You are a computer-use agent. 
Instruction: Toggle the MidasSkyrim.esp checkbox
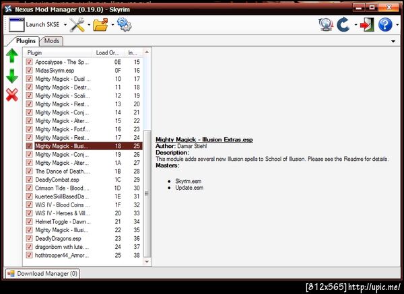click(29, 70)
